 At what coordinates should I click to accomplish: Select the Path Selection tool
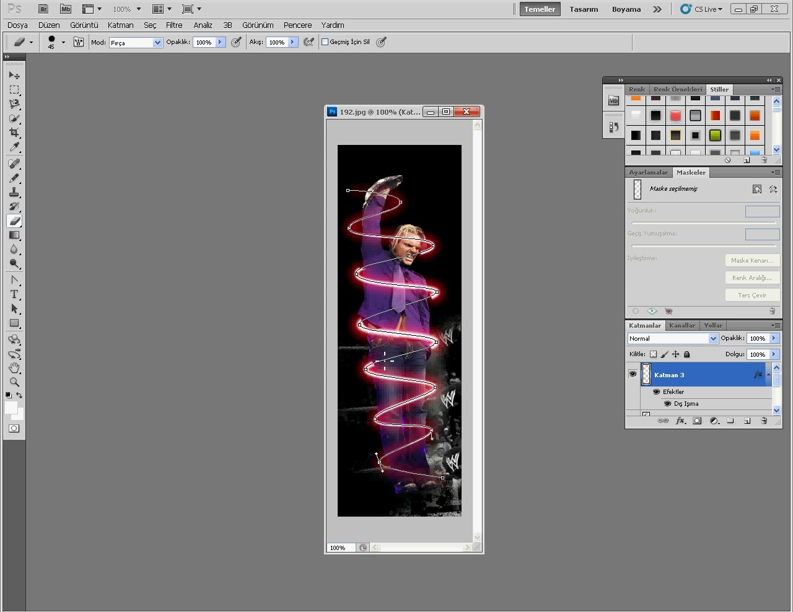click(14, 308)
